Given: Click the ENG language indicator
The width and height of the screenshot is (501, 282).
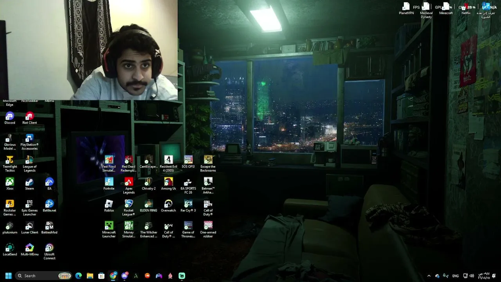Looking at the screenshot, I should [x=456, y=276].
